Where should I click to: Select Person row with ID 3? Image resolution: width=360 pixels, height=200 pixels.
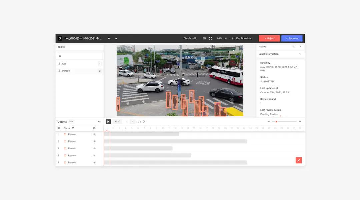point(79,148)
